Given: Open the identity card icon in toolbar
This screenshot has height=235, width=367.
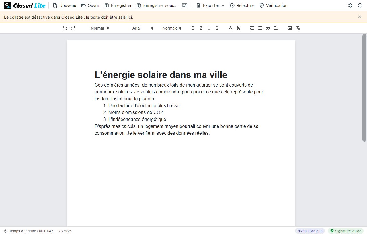Looking at the screenshot, I should (x=185, y=5).
